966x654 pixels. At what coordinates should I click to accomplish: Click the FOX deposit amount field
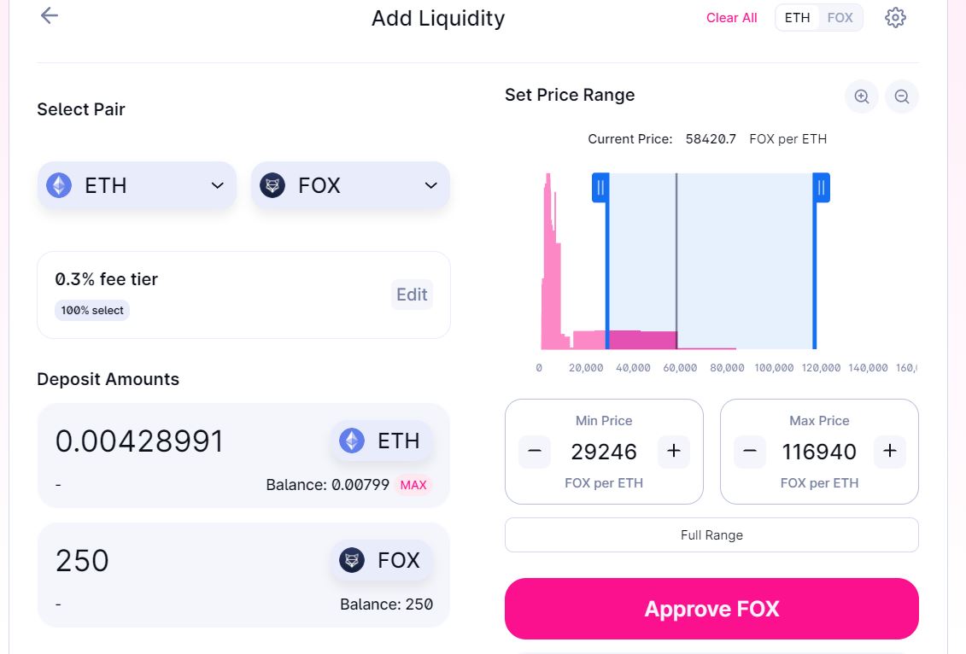pyautogui.click(x=171, y=561)
